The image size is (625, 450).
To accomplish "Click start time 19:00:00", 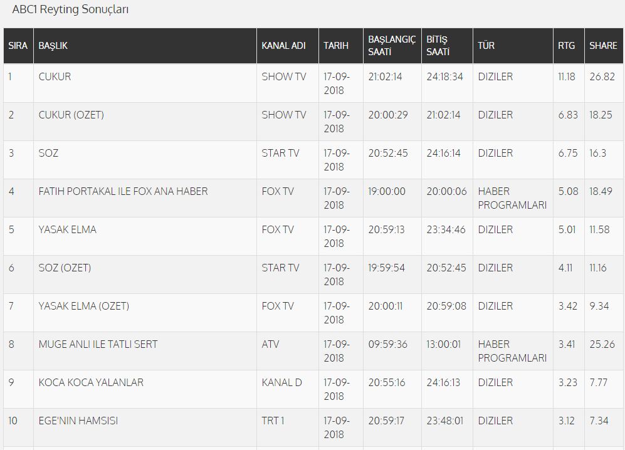I will 387,191.
